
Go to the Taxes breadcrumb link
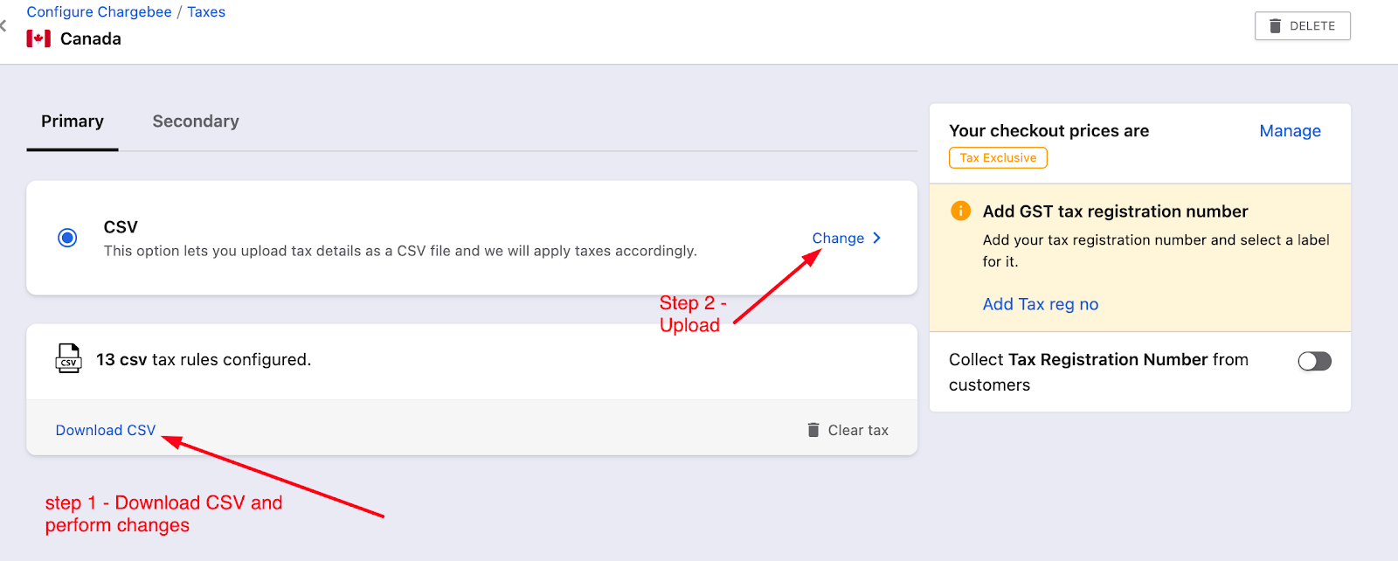click(x=206, y=11)
